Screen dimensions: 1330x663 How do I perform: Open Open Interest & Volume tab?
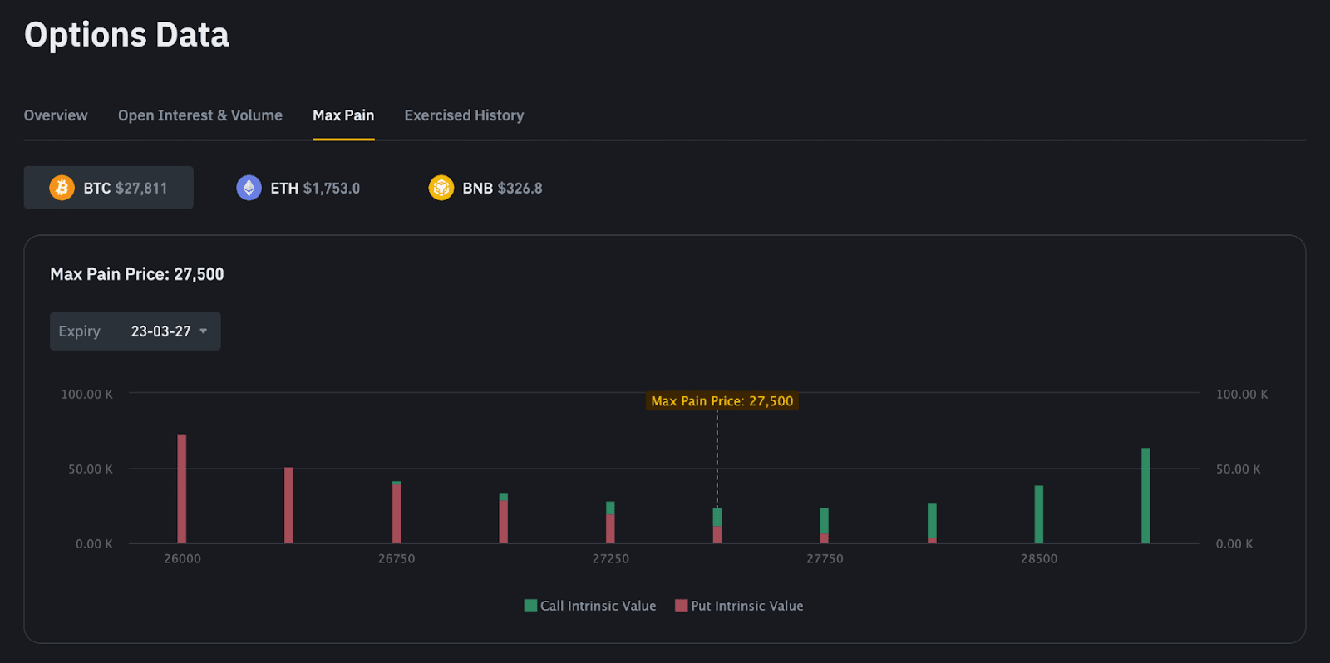point(200,115)
